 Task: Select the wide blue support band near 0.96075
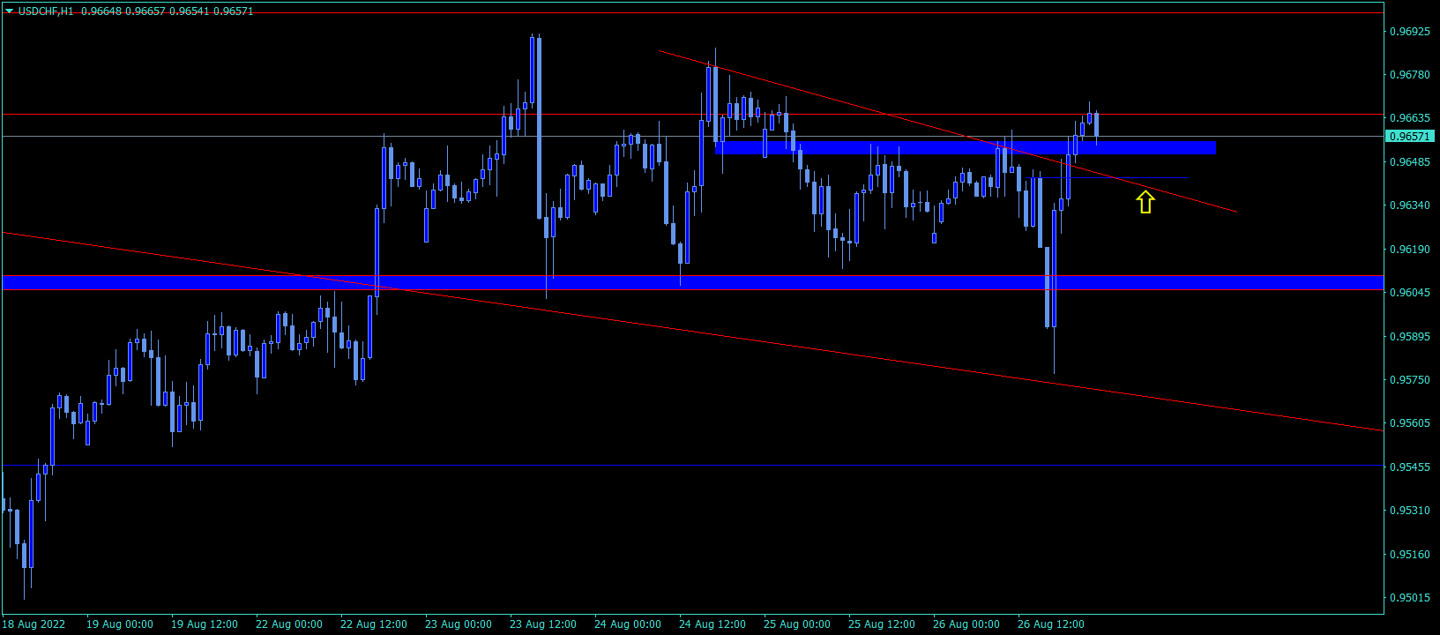693,282
